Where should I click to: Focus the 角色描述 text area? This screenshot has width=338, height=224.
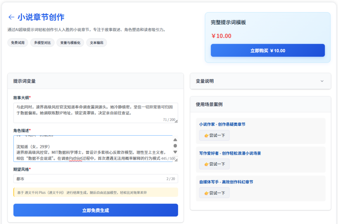(89, 149)
